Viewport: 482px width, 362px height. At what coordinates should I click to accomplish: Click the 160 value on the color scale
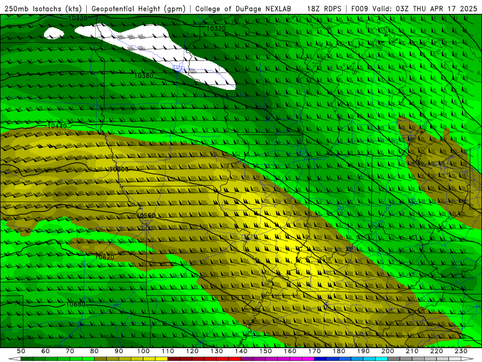pyautogui.click(x=290, y=351)
